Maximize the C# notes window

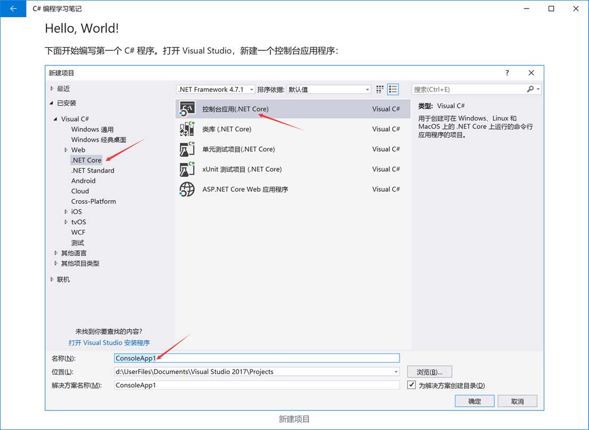551,8
